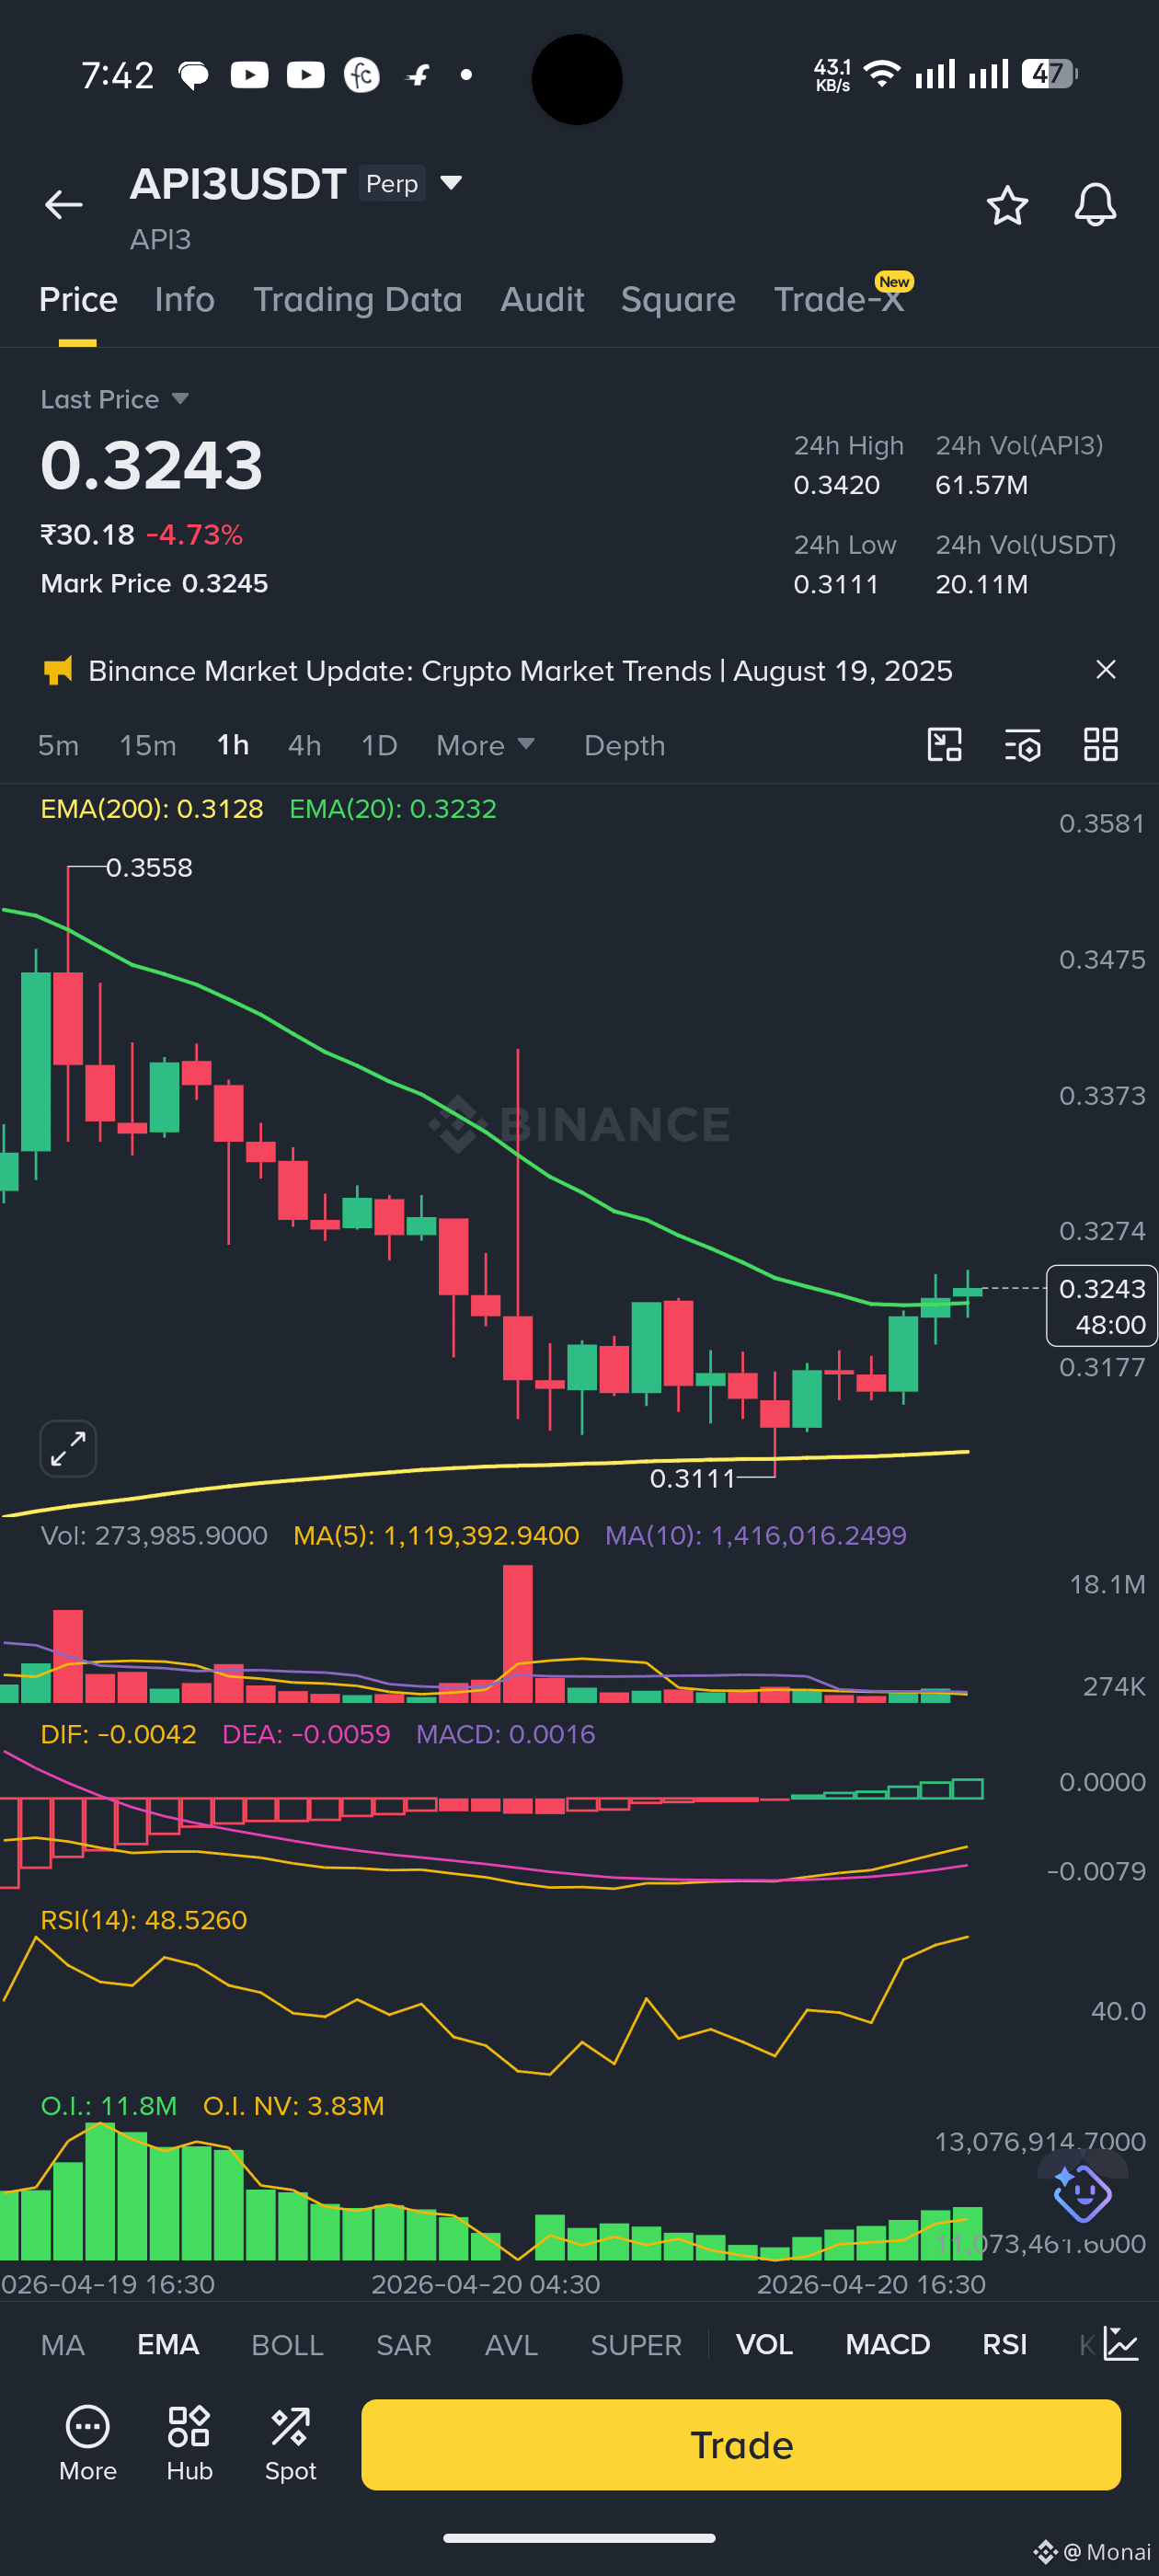
Task: Open the Binance Market Update announcement text
Action: click(x=520, y=670)
